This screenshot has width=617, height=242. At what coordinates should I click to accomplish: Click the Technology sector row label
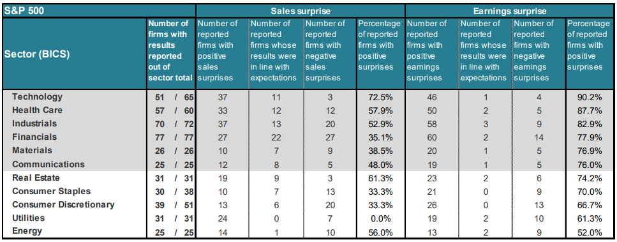[x=38, y=97]
